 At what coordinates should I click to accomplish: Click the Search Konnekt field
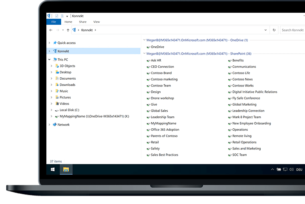(x=293, y=30)
